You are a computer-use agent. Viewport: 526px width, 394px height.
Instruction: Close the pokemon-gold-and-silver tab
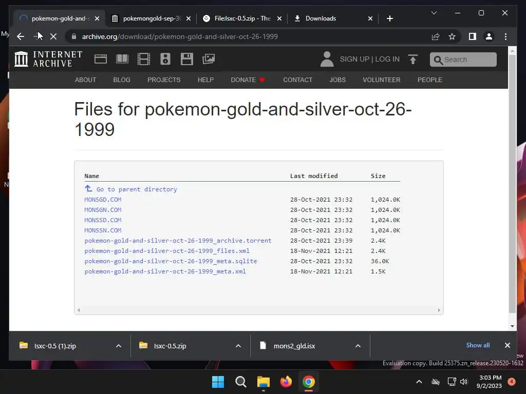click(x=97, y=18)
